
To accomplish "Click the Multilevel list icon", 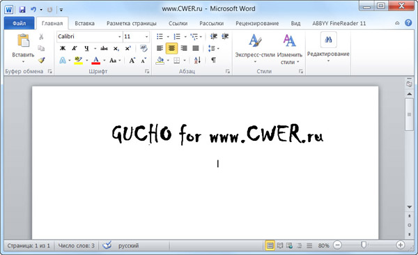I will (x=194, y=36).
